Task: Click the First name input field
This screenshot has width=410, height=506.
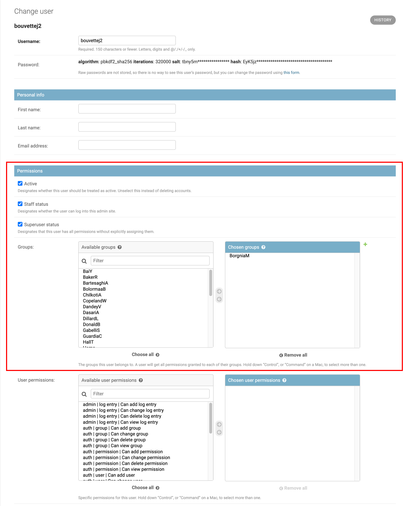Action: (x=127, y=109)
